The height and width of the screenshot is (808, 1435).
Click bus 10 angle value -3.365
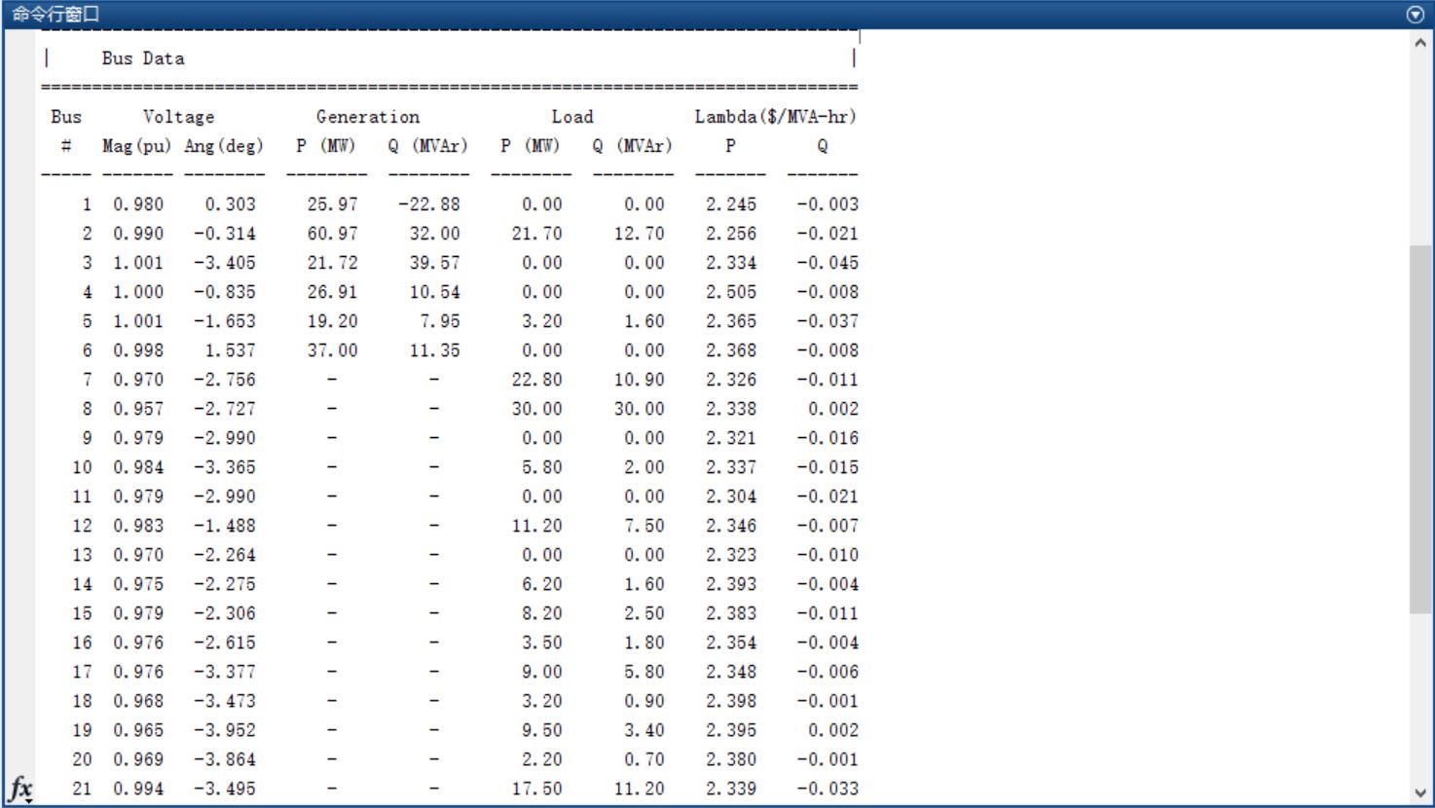pyautogui.click(x=225, y=467)
